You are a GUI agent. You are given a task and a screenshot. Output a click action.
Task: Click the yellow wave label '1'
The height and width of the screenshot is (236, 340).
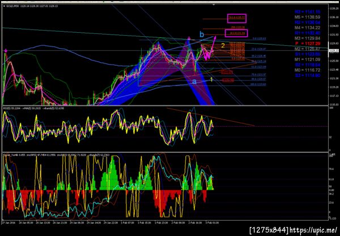click(x=212, y=79)
